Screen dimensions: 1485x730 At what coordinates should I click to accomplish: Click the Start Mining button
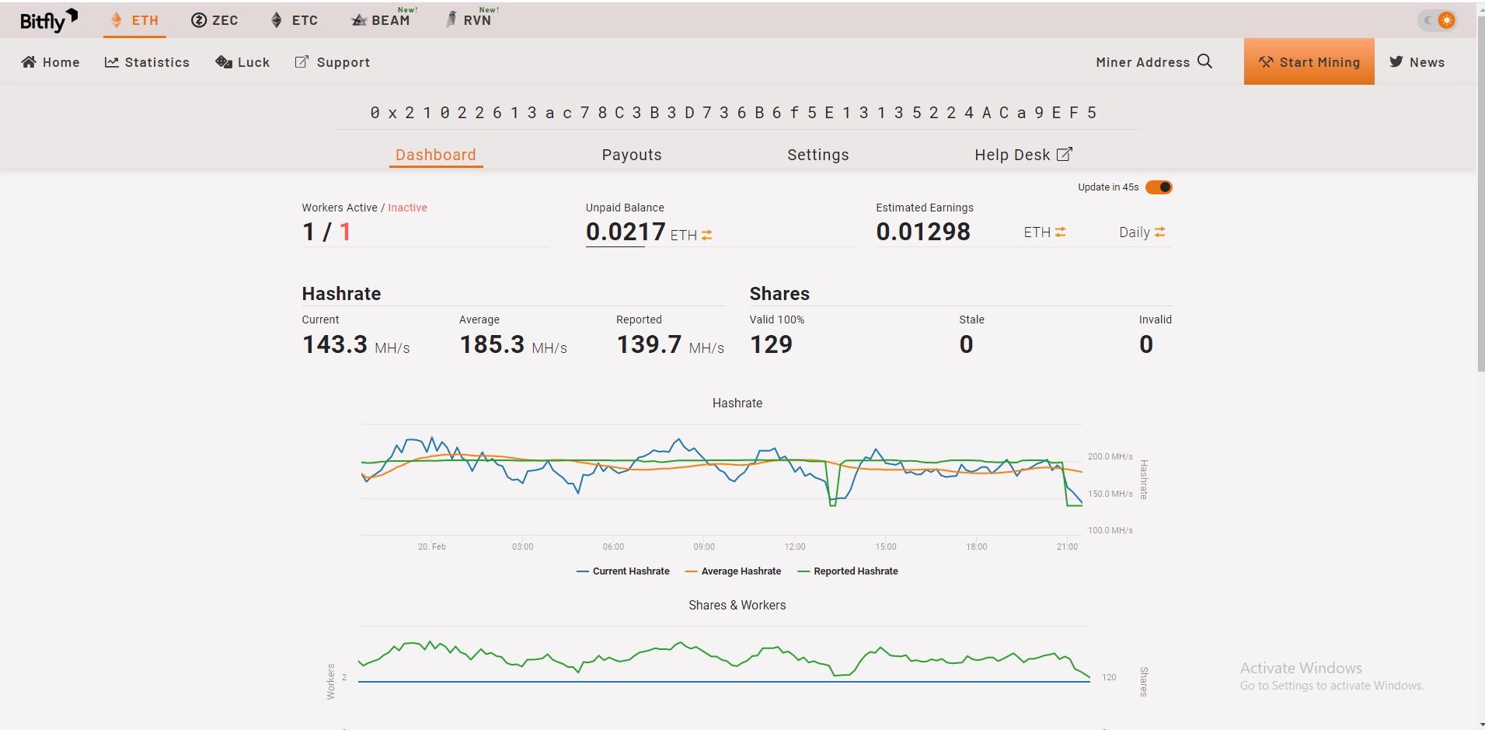[1309, 61]
